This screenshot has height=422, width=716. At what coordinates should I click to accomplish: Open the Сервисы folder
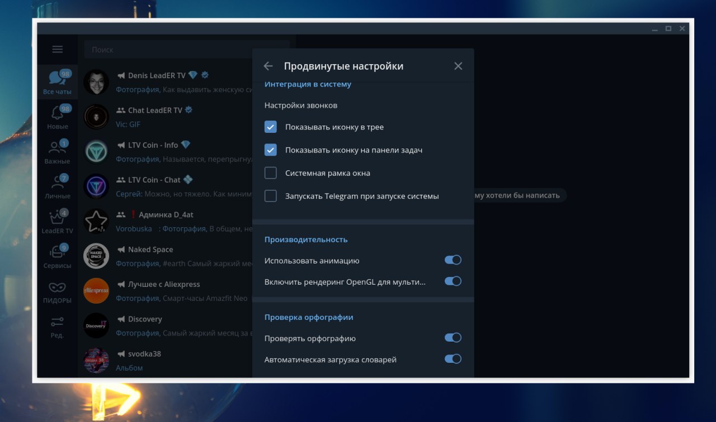[57, 256]
